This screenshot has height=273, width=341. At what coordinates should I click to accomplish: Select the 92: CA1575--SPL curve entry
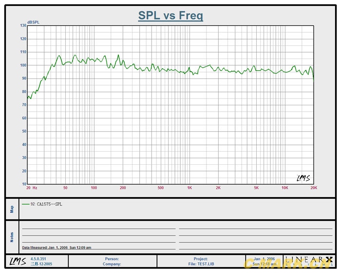coord(46,204)
